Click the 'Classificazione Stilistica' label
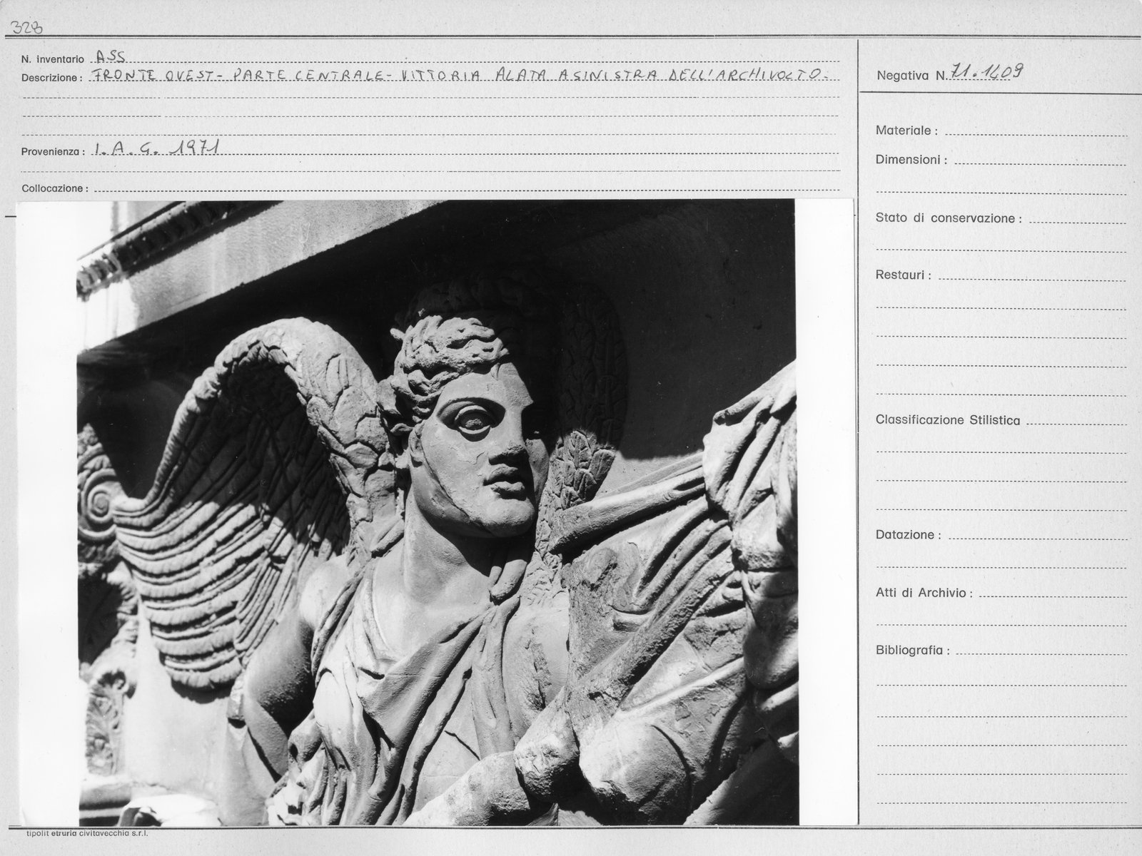The width and height of the screenshot is (1142, 856). (x=948, y=420)
